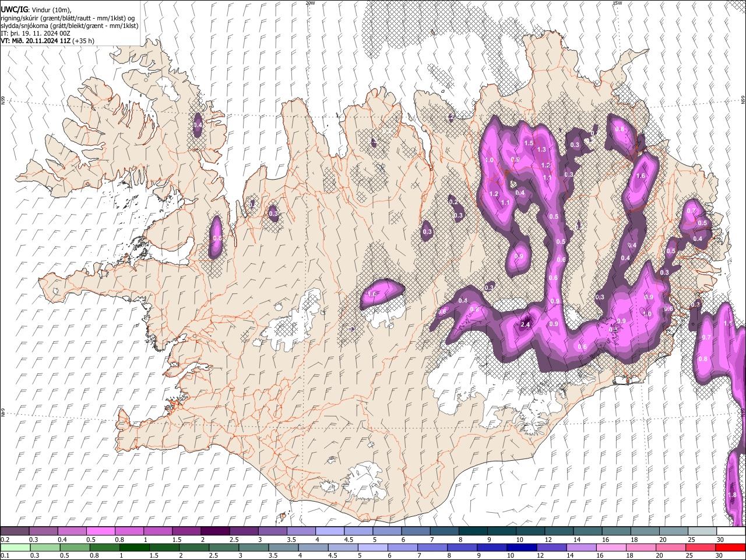Click the '2.4' precipitation value on map
This screenshot has height=560, width=746.
pyautogui.click(x=525, y=325)
